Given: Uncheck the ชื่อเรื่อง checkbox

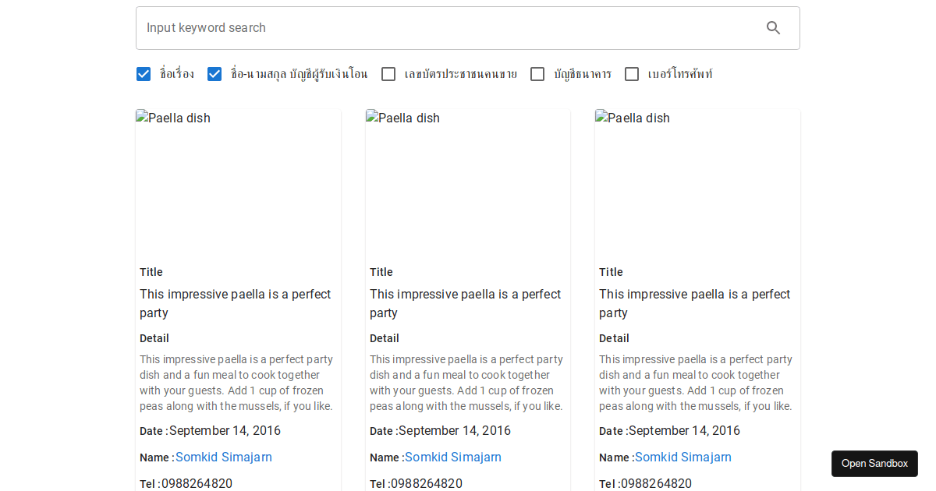Looking at the screenshot, I should pyautogui.click(x=144, y=74).
